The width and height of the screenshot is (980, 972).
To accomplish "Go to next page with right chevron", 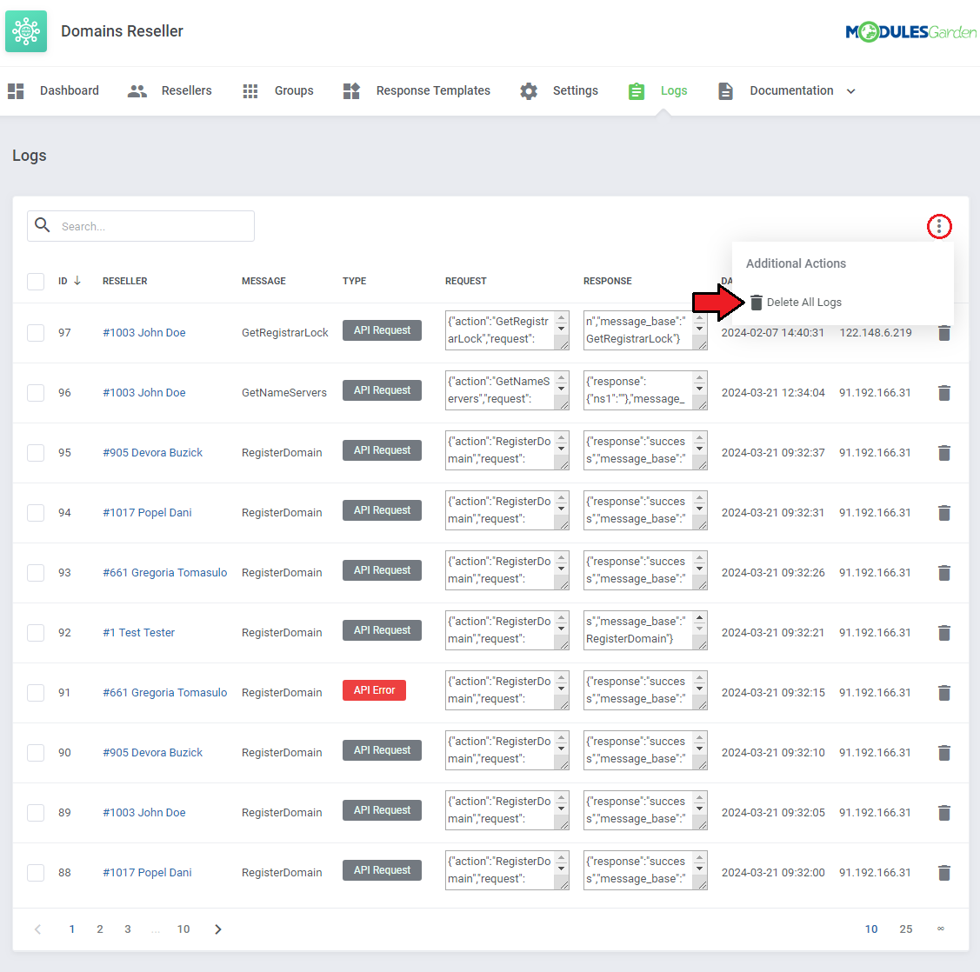I will pyautogui.click(x=218, y=929).
